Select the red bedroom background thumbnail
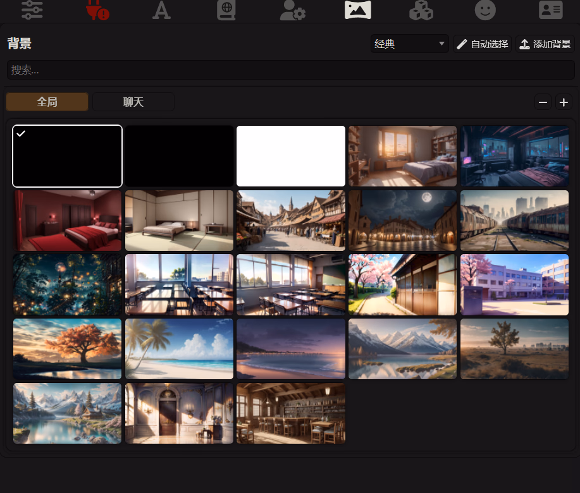Screen dimensions: 580x493 [x=67, y=221]
